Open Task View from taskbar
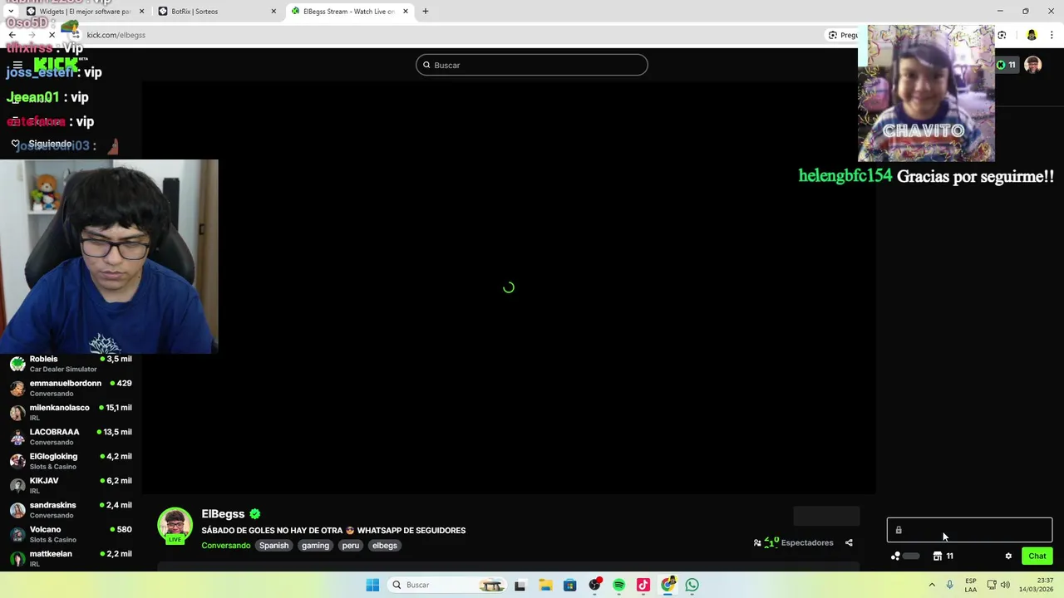Image resolution: width=1064 pixels, height=598 pixels. point(520,585)
